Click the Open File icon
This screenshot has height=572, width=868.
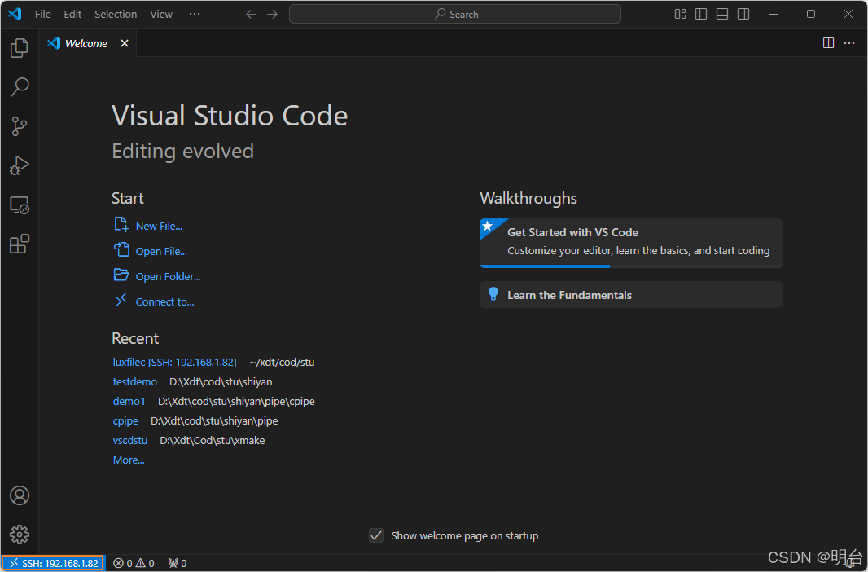coord(121,249)
